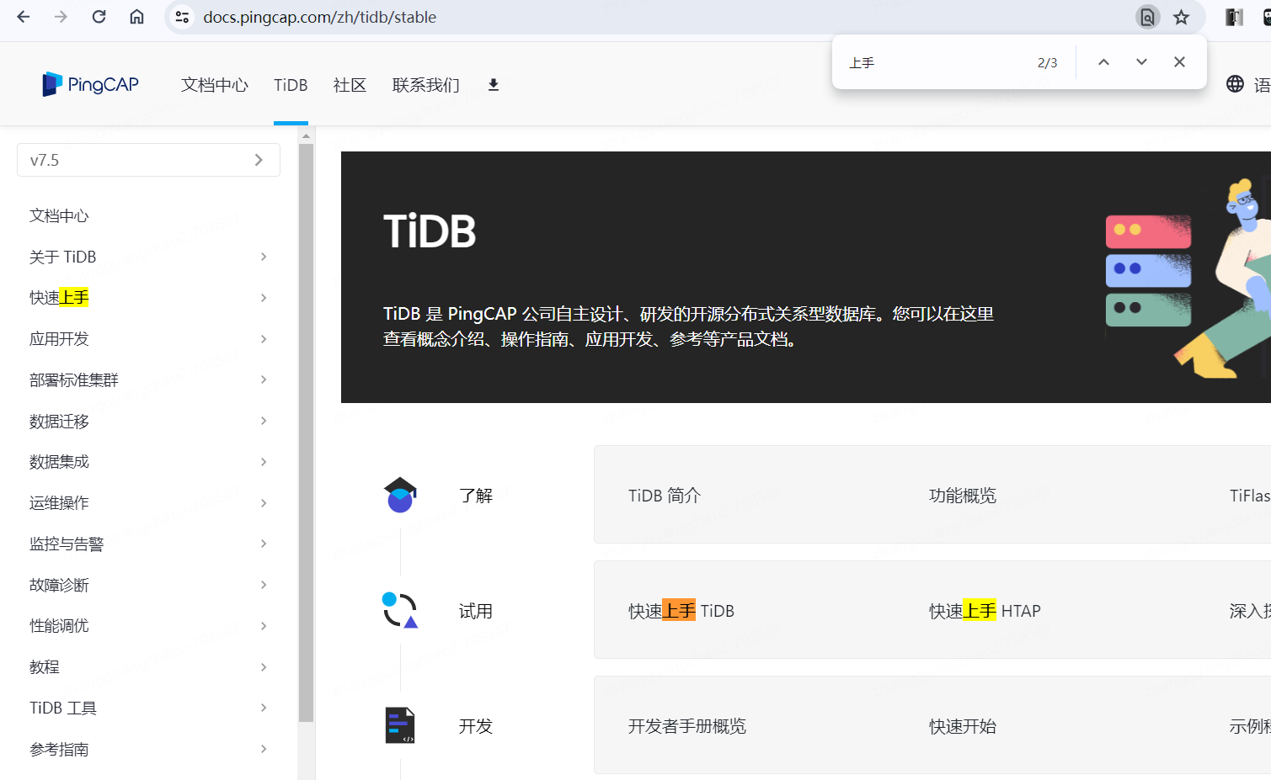Open 文档中心 in the sidebar
Image resolution: width=1271 pixels, height=780 pixels.
tap(59, 216)
